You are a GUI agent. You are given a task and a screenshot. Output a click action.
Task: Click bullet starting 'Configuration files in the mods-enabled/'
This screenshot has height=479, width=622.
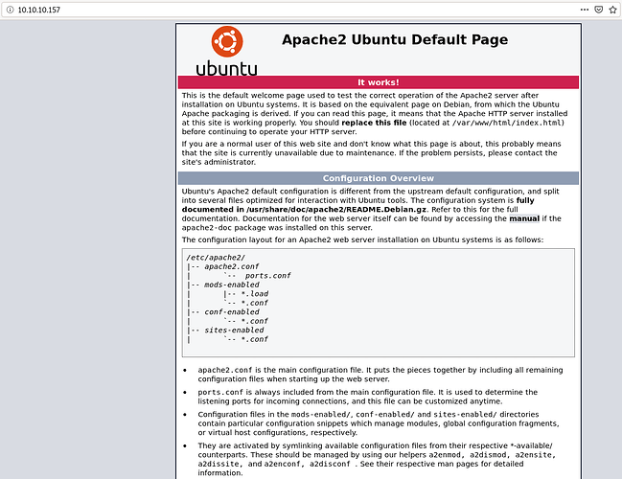pyautogui.click(x=379, y=423)
